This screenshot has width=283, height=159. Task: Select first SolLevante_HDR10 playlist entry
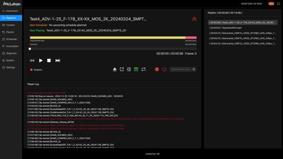pos(243,33)
